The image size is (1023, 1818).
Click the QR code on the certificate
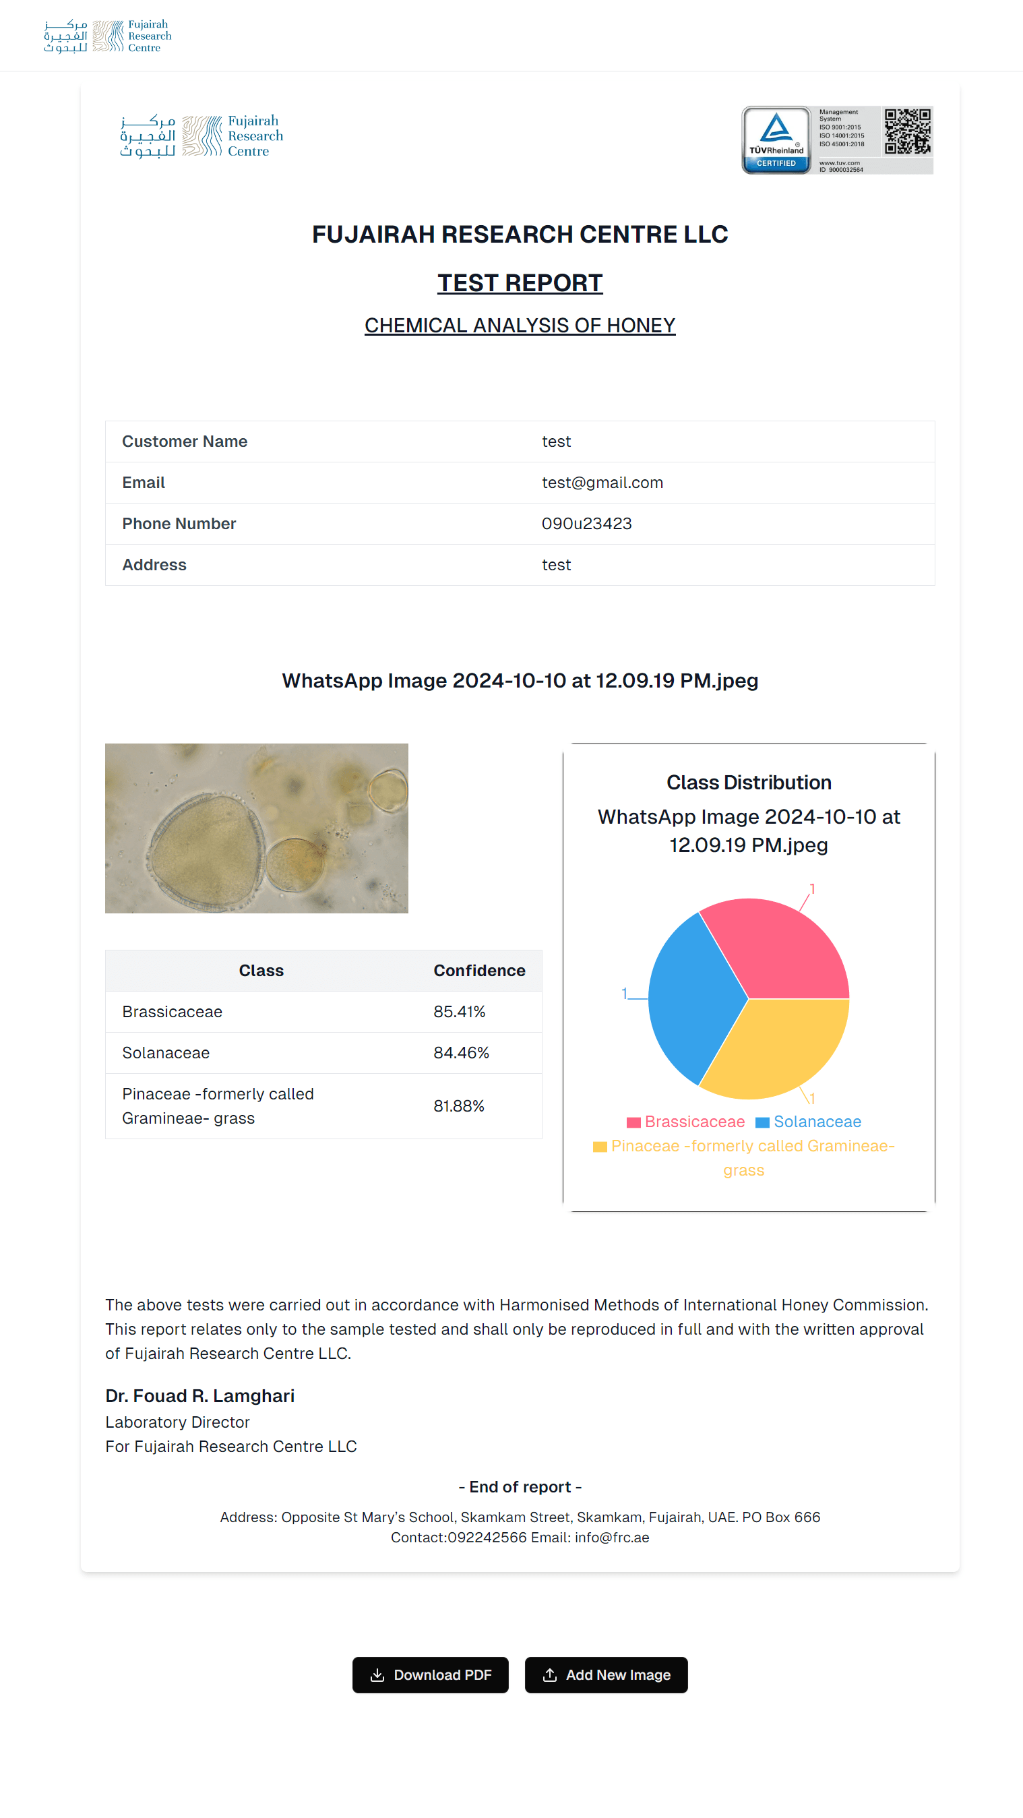coord(907,131)
